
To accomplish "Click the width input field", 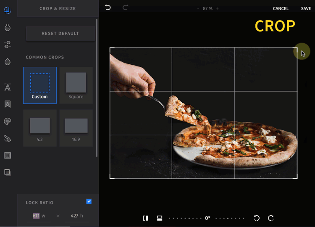I will pyautogui.click(x=39, y=216).
